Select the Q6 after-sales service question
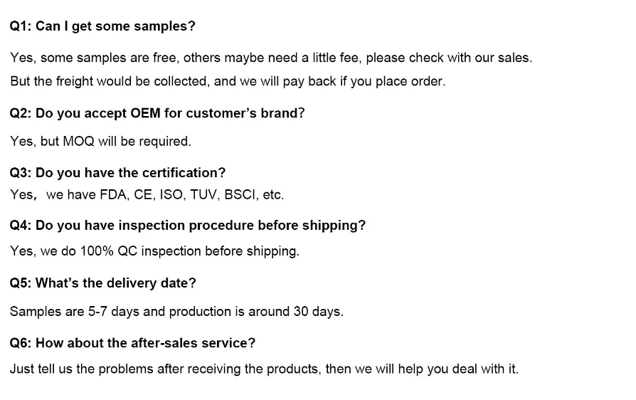The image size is (636, 400). [132, 343]
